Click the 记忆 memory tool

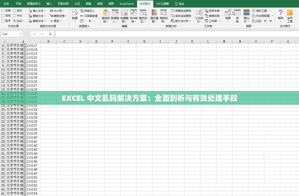click(x=257, y=21)
